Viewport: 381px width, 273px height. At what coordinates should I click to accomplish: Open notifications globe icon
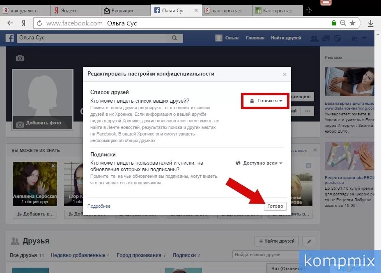tap(337, 38)
